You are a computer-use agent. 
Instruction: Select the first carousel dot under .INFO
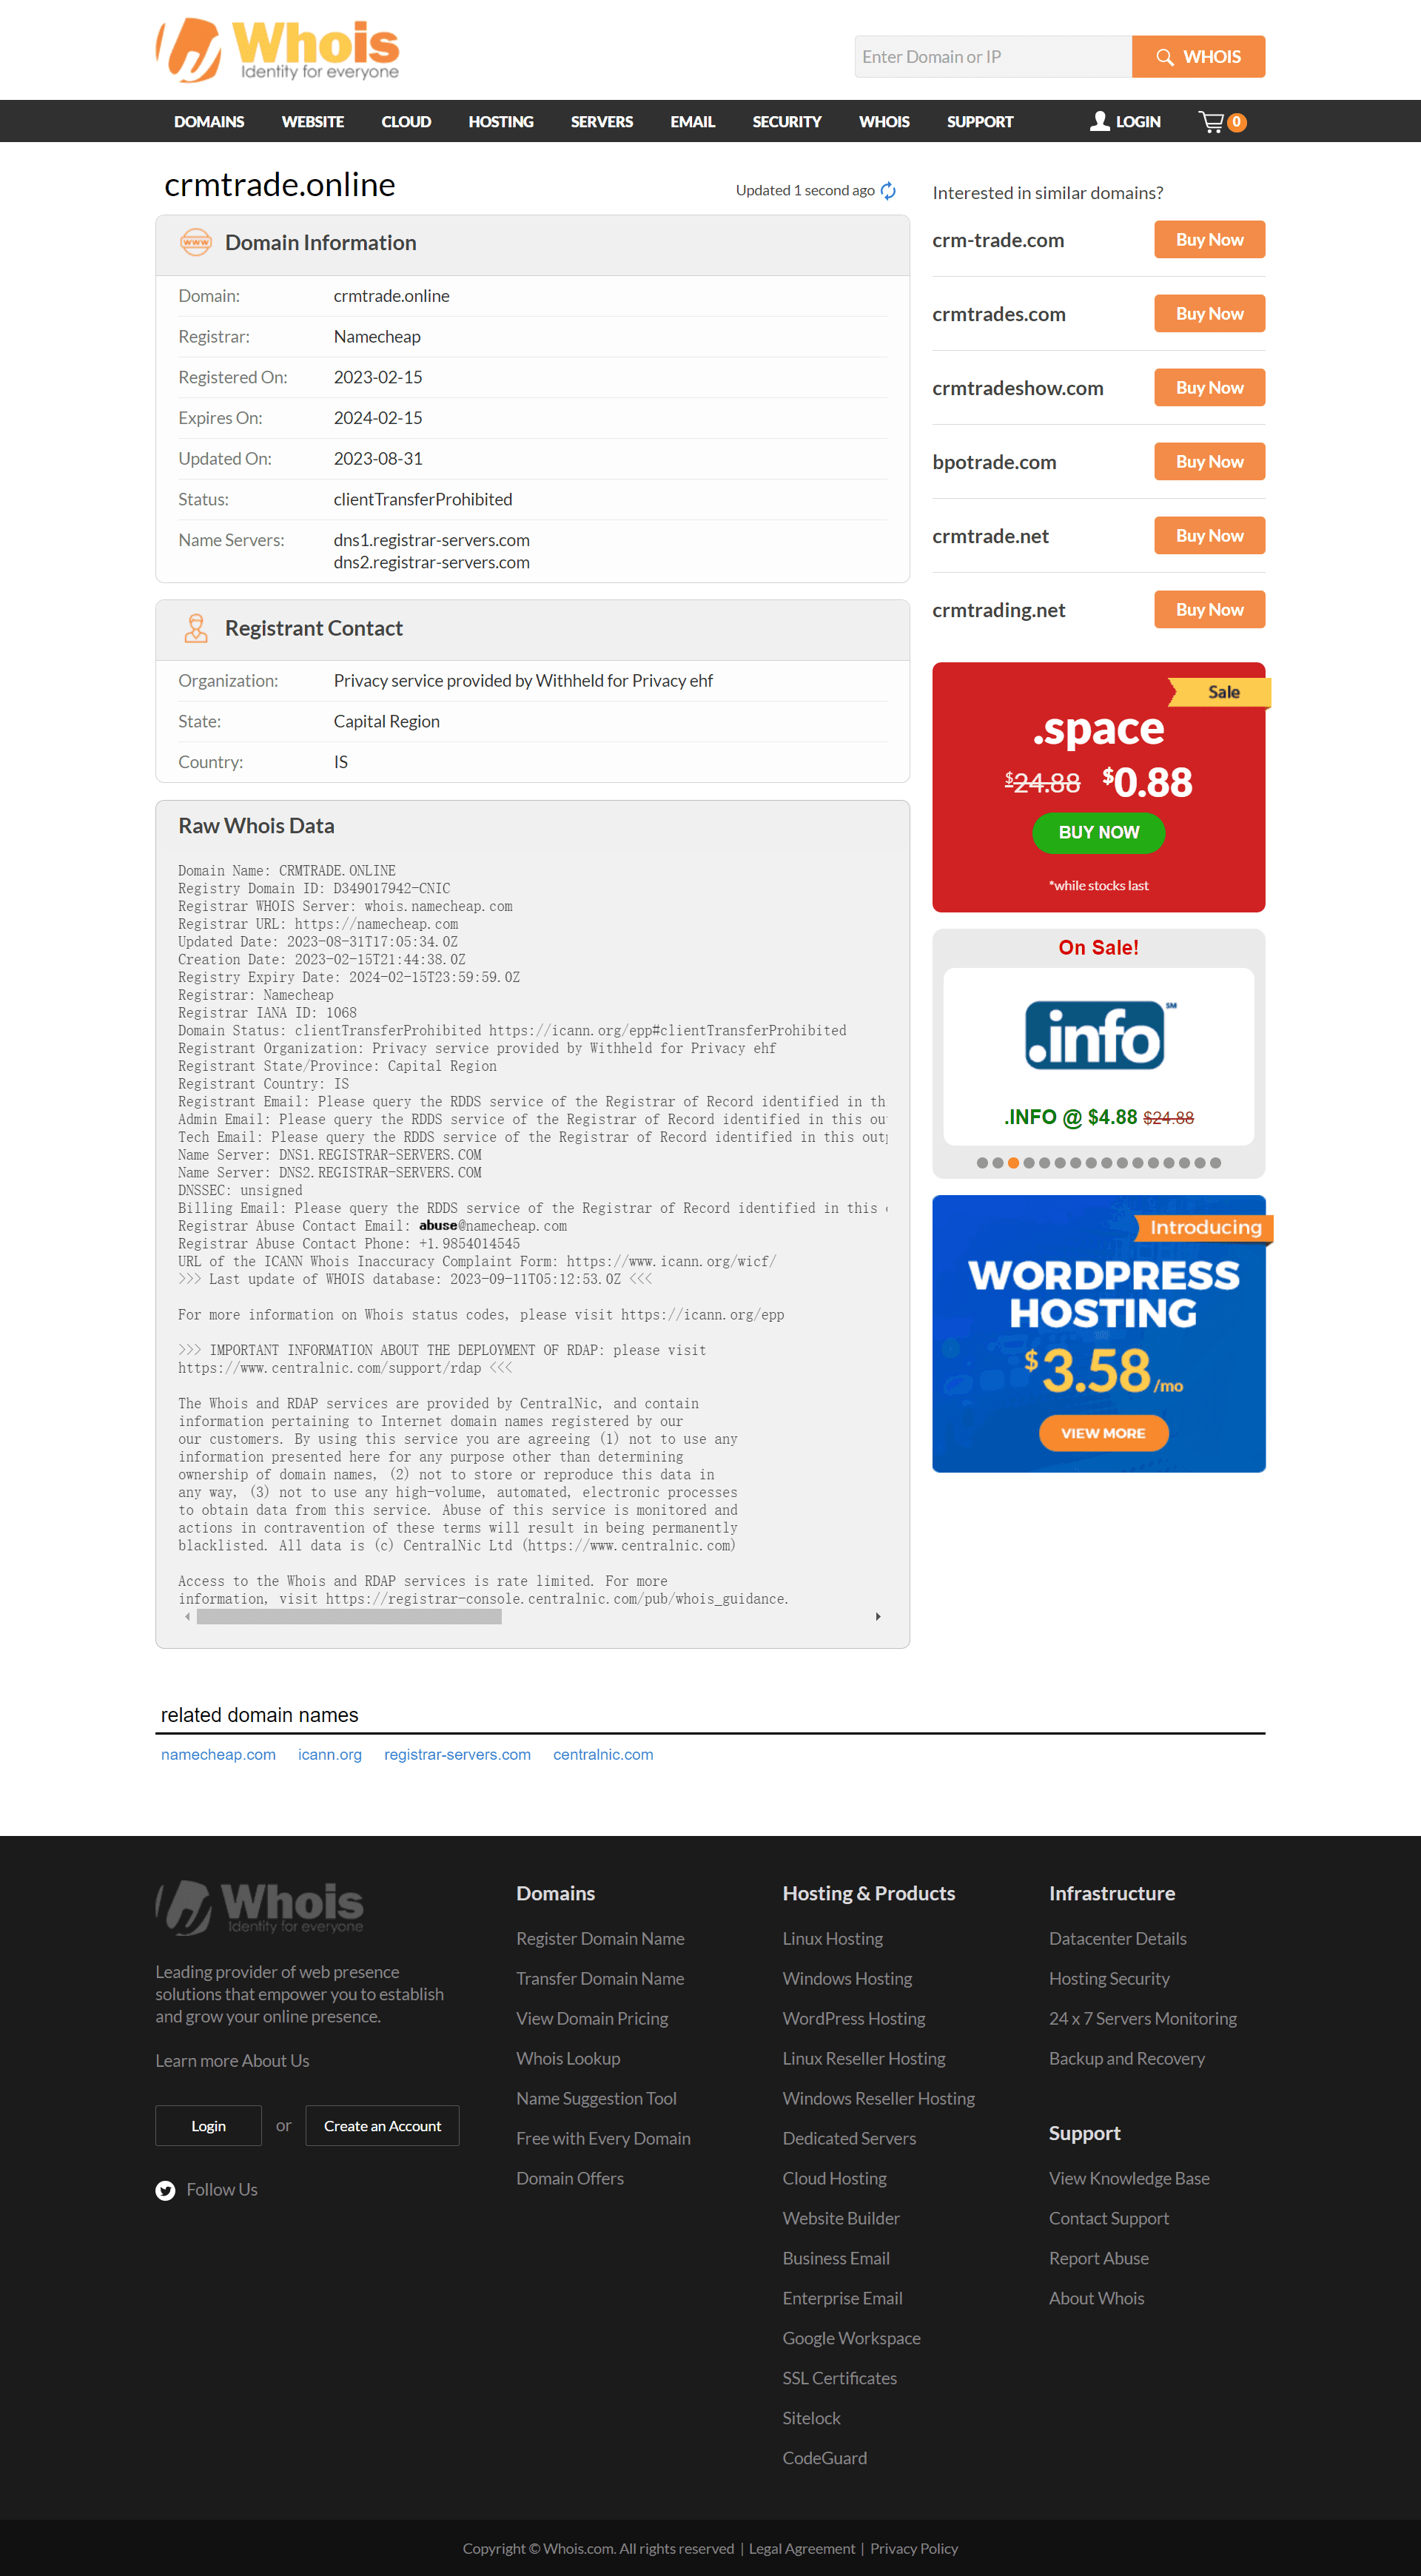pos(982,1163)
